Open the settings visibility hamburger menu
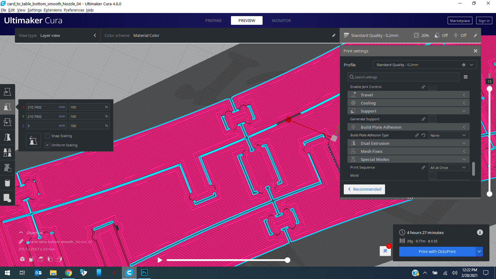Image resolution: width=496 pixels, height=279 pixels. click(x=466, y=77)
